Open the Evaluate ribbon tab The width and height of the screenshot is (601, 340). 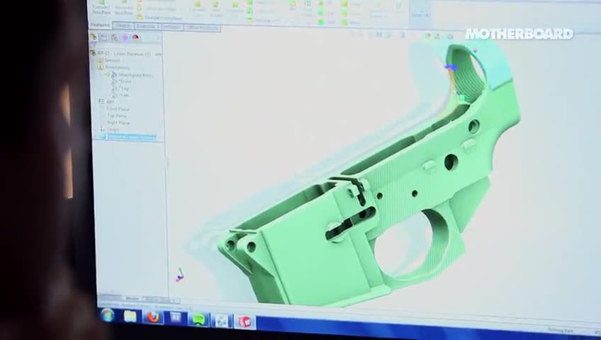pyautogui.click(x=146, y=26)
